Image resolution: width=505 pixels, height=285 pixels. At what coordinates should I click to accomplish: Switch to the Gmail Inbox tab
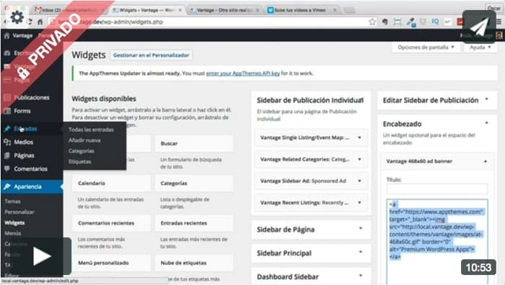point(69,10)
